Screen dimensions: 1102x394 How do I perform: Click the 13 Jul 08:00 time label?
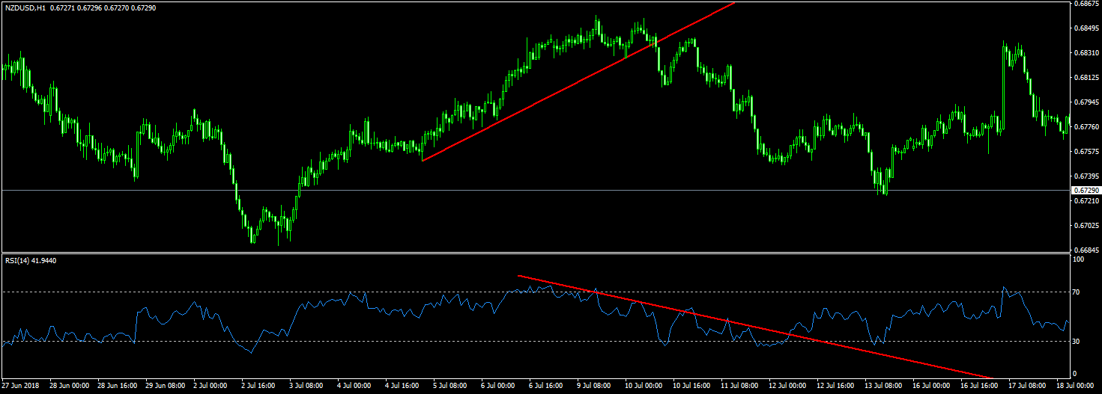[x=884, y=387]
